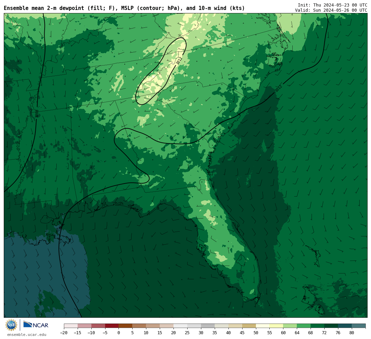Click the 1012 label inside the Appalachian closed contour
The image size is (371, 339).
coord(179,61)
